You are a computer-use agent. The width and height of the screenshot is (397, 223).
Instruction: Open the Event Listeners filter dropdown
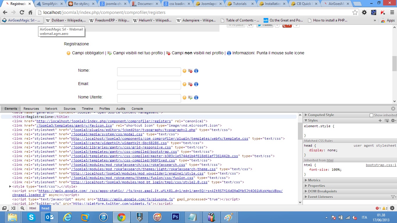[393, 197]
